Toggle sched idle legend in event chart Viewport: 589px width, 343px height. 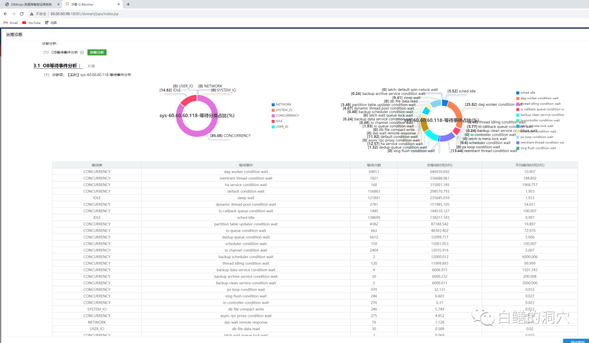coord(527,93)
